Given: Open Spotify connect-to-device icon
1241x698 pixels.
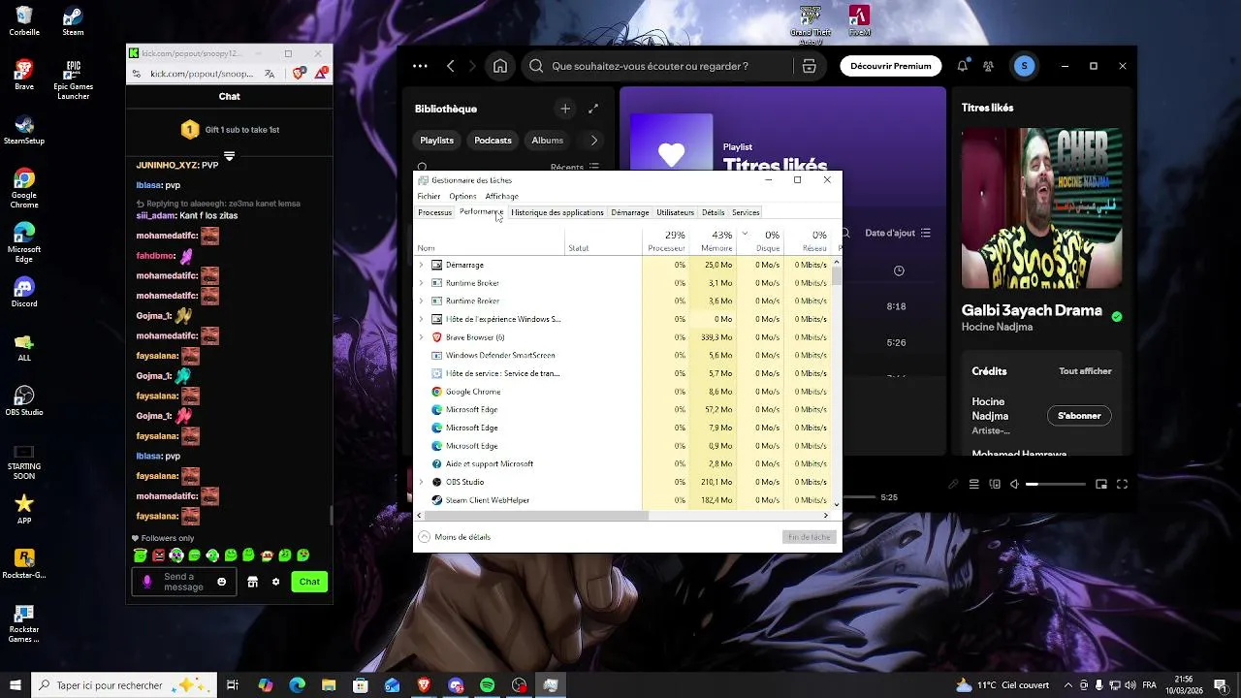Looking at the screenshot, I should (x=995, y=484).
